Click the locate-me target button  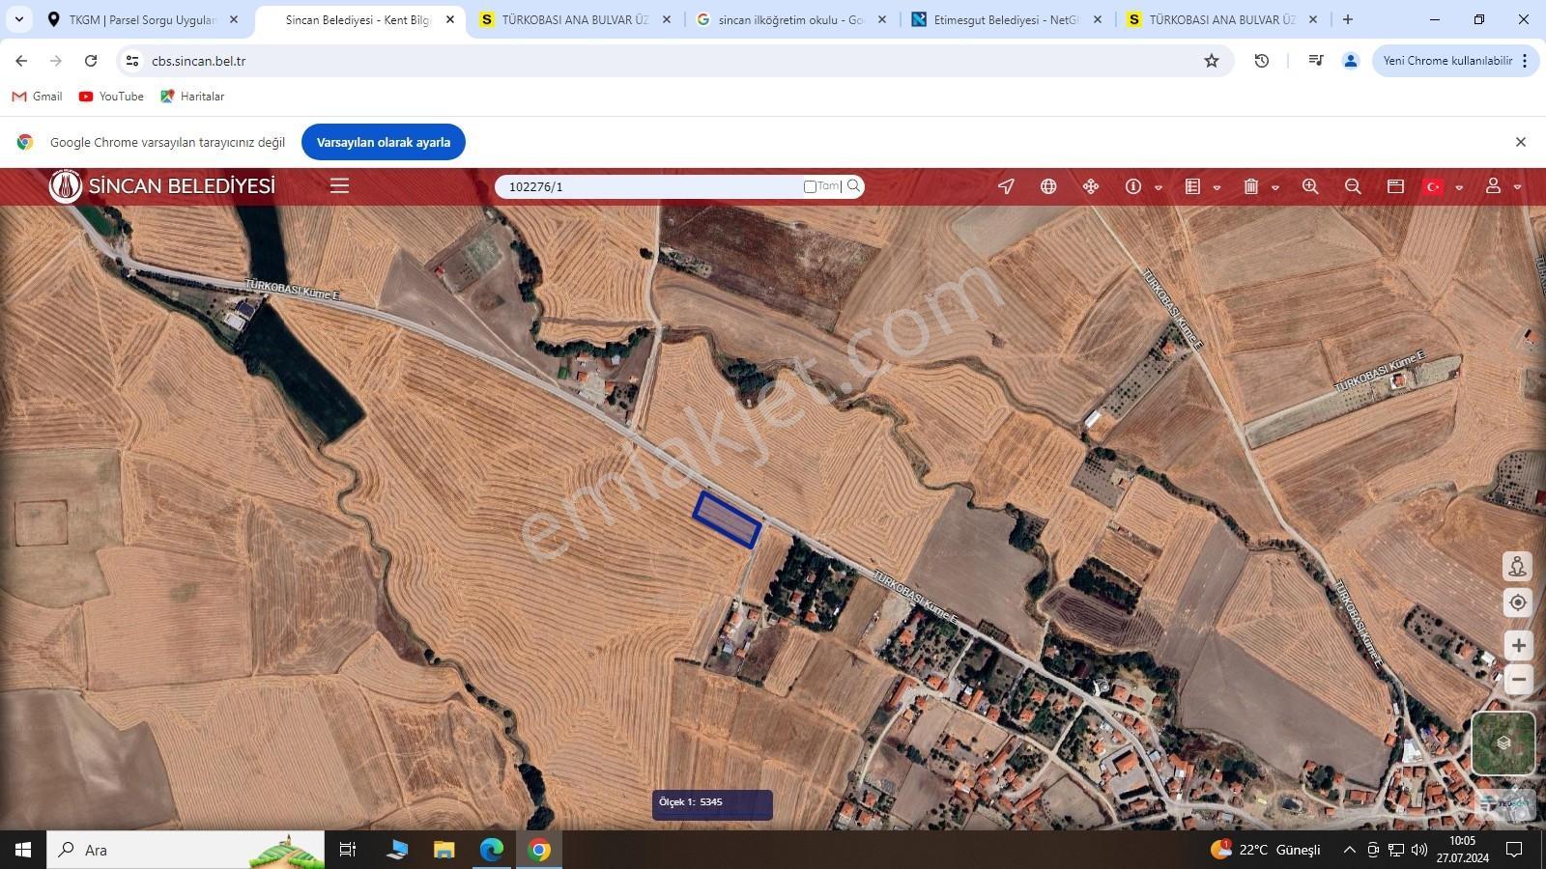pyautogui.click(x=1518, y=603)
